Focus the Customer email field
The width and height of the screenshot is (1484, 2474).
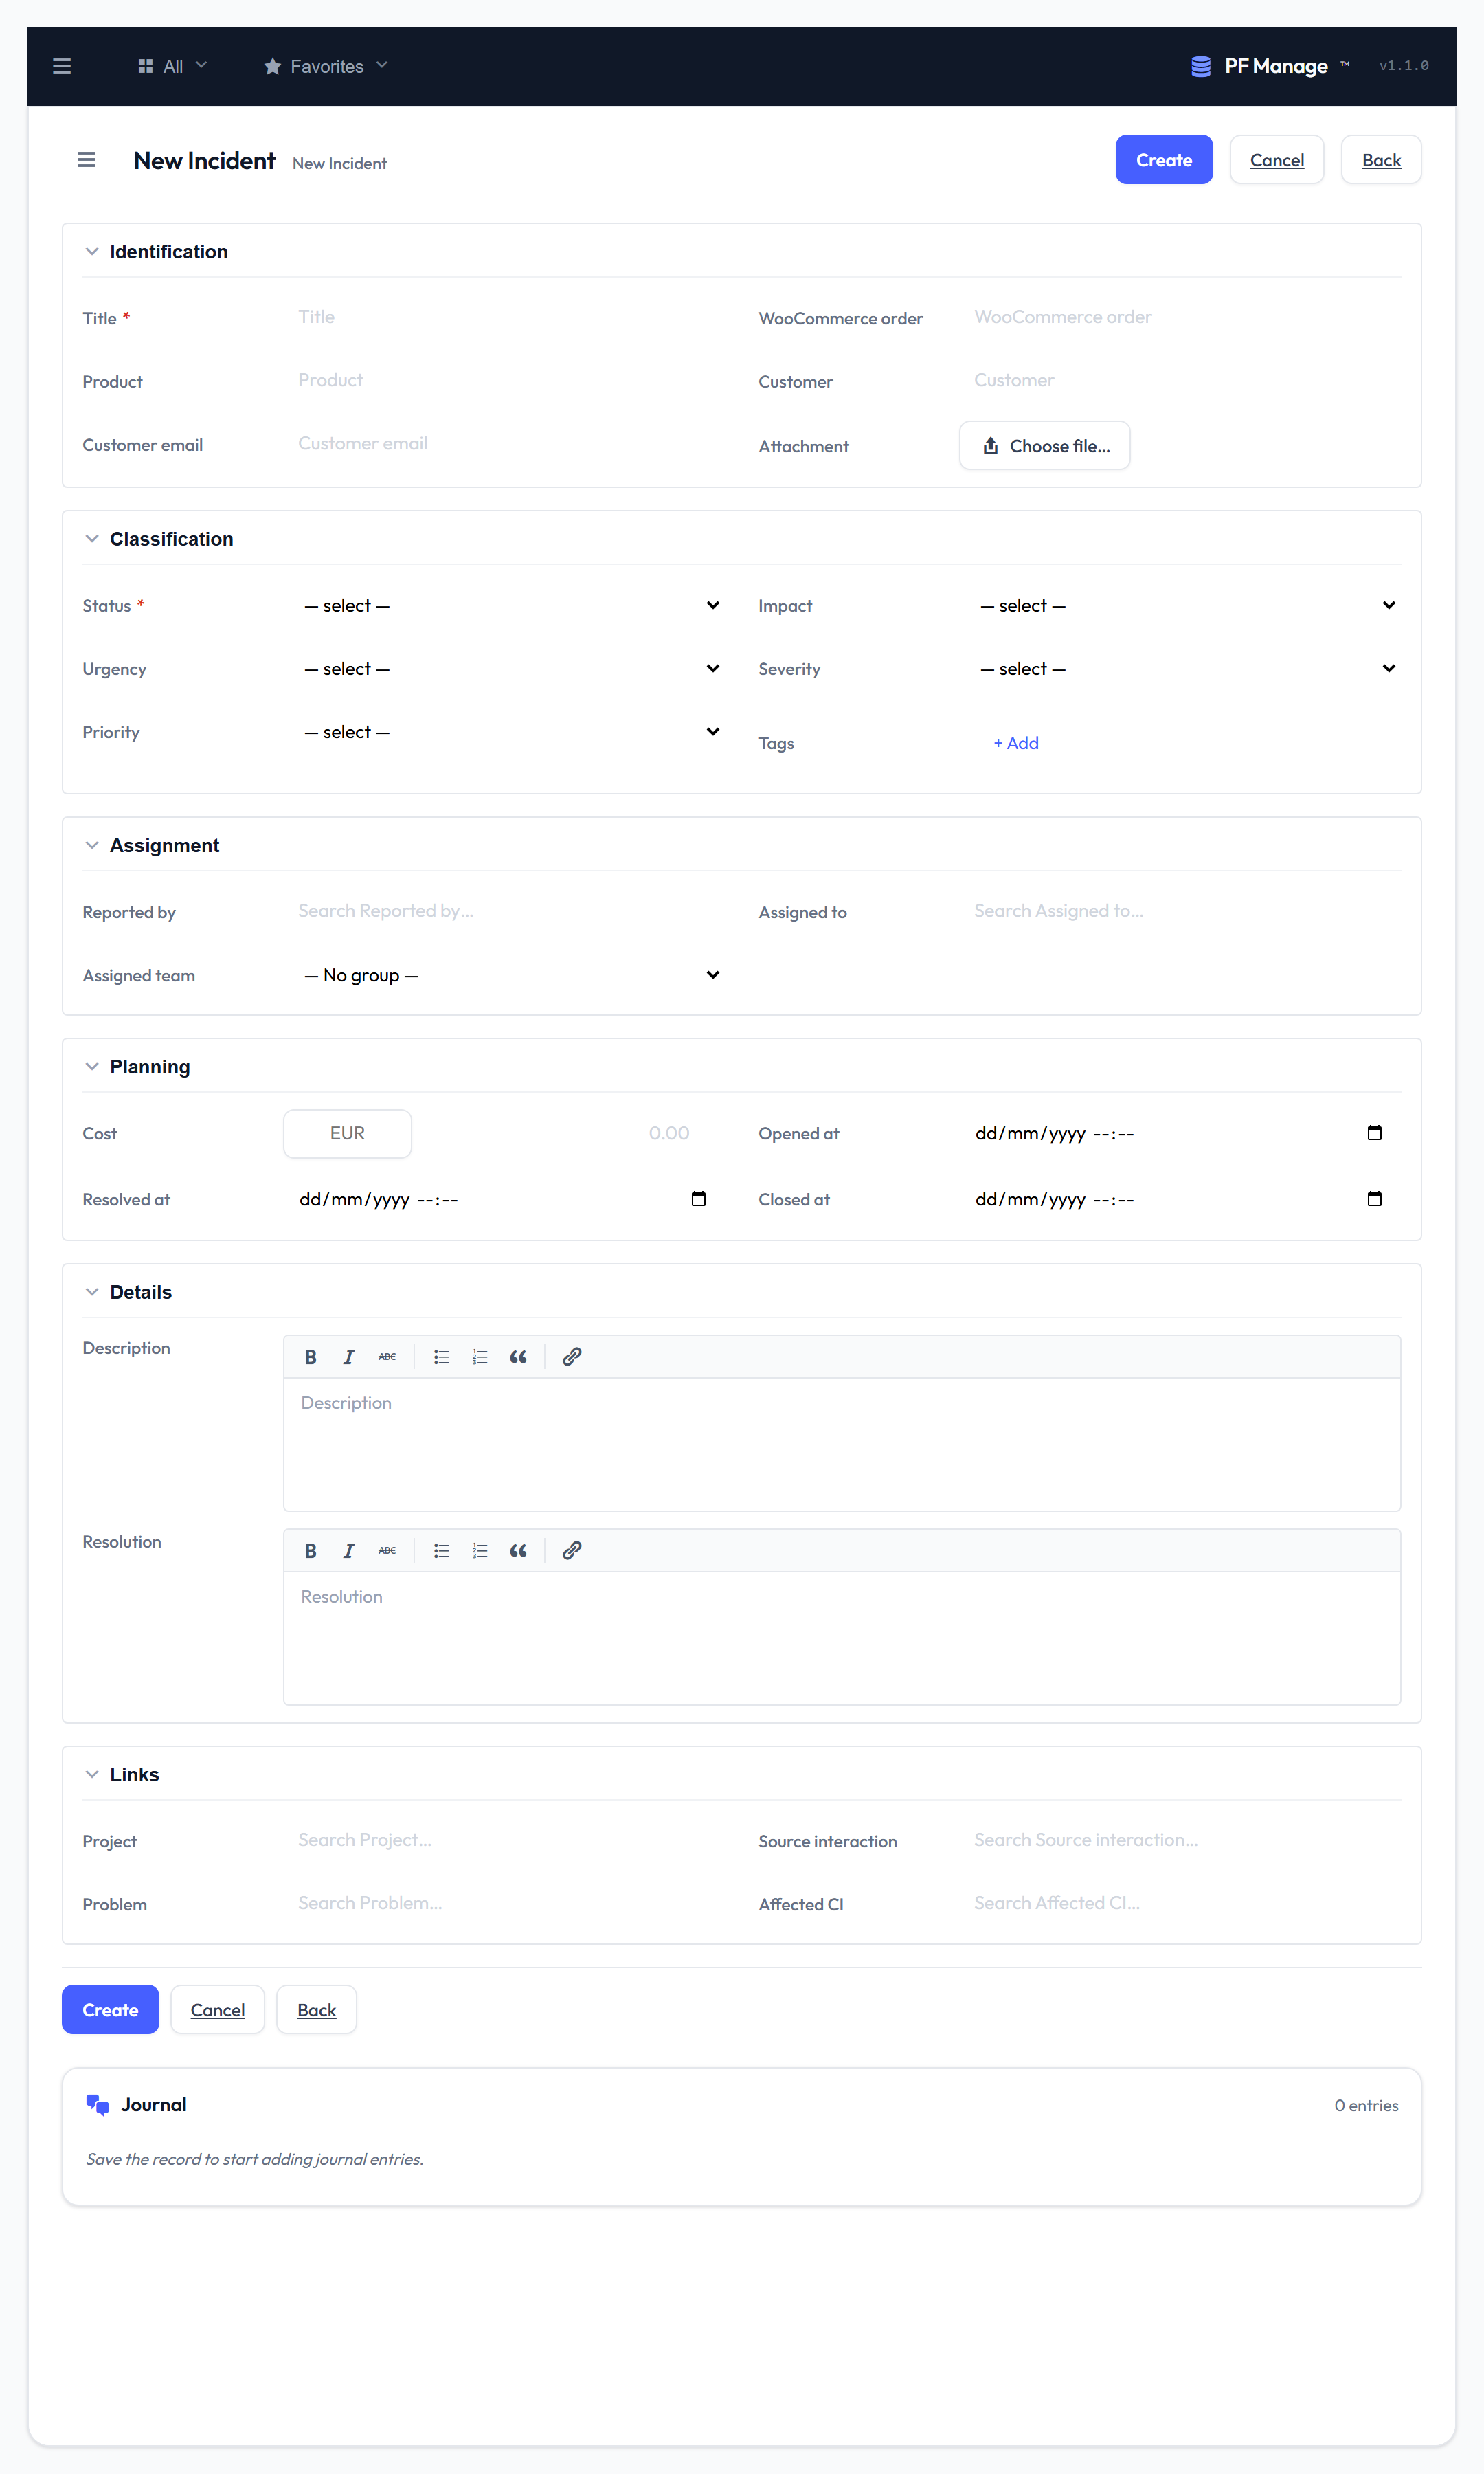point(505,443)
